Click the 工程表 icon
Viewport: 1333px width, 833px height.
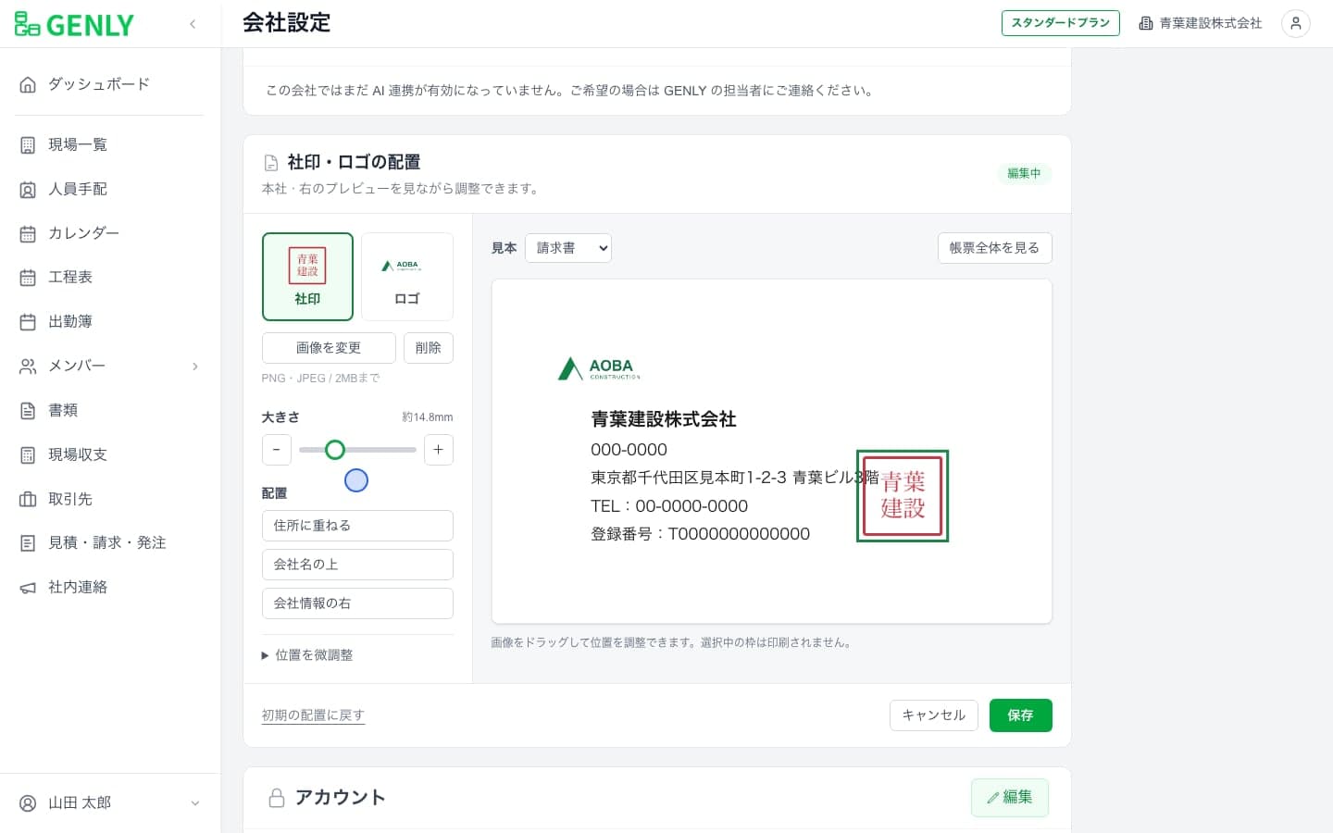pyautogui.click(x=28, y=278)
